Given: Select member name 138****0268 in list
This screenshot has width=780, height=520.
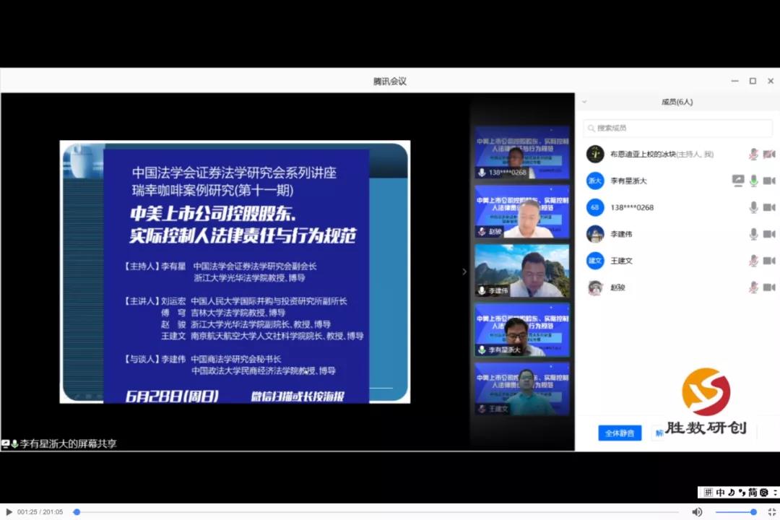Looking at the screenshot, I should [632, 207].
